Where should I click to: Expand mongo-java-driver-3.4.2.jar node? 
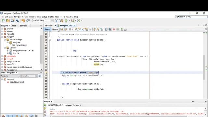coord(8,51)
